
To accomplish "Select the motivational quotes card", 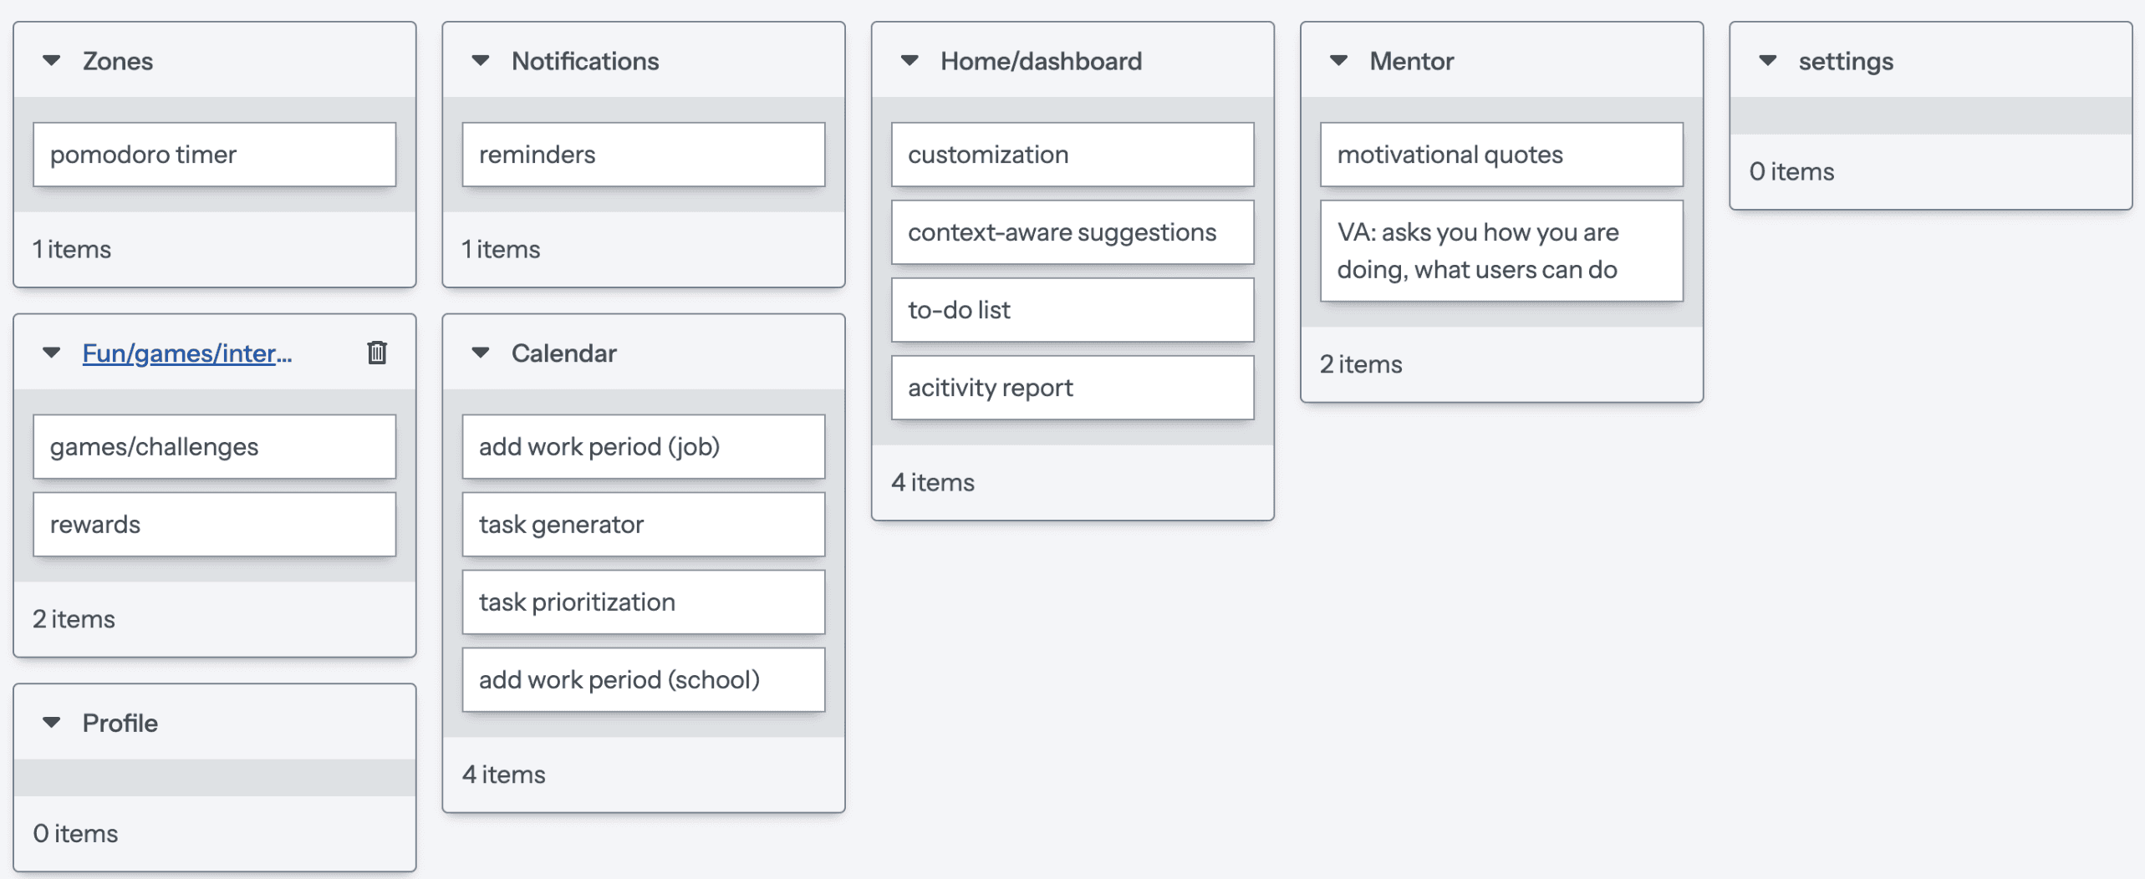I will (1501, 155).
